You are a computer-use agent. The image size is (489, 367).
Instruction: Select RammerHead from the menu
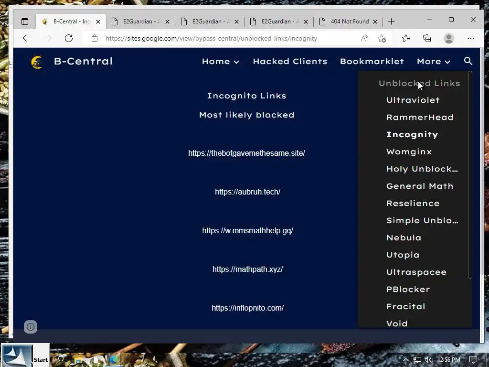[x=420, y=118]
